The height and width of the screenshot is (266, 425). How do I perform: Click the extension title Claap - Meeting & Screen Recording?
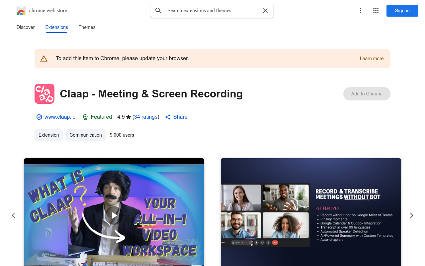click(x=151, y=94)
